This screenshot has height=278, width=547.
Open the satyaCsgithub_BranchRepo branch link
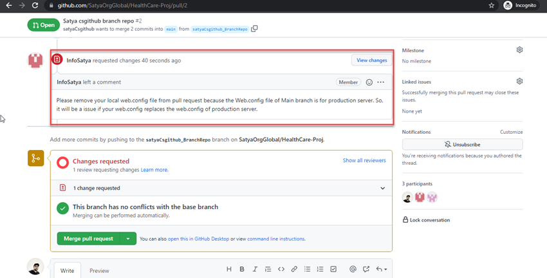(x=220, y=30)
